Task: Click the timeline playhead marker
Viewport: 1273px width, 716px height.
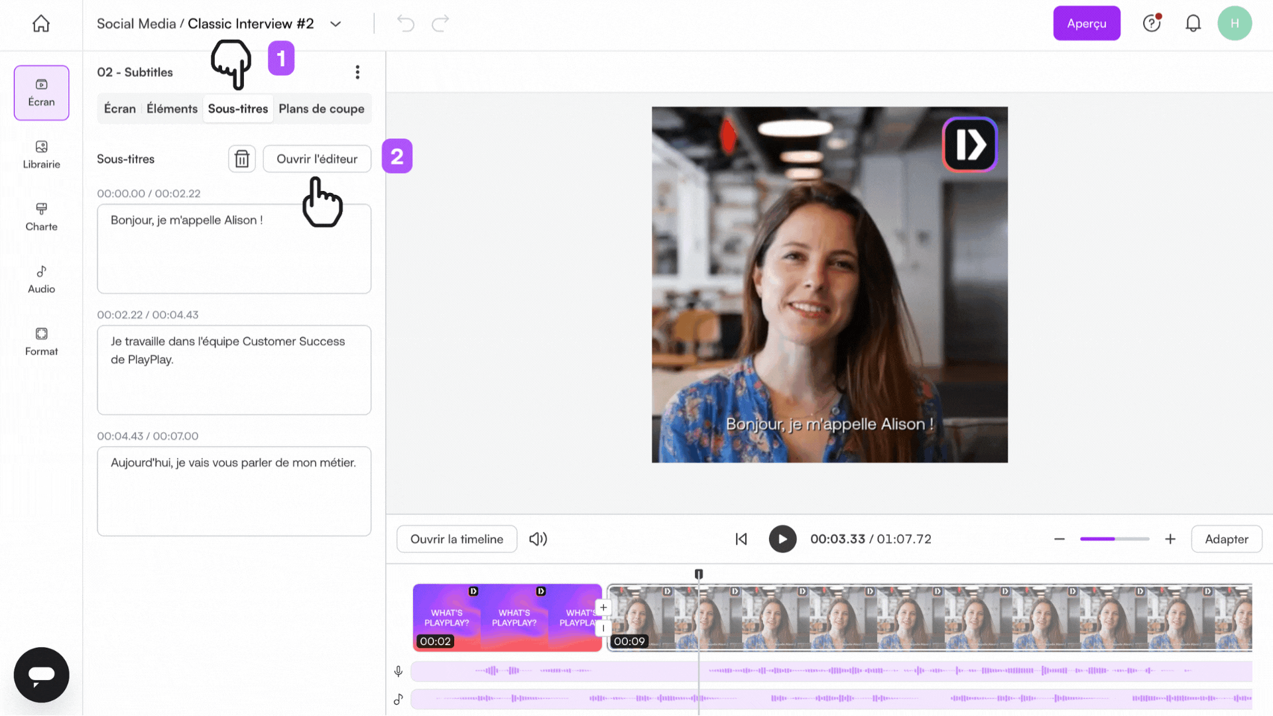Action: (x=699, y=574)
